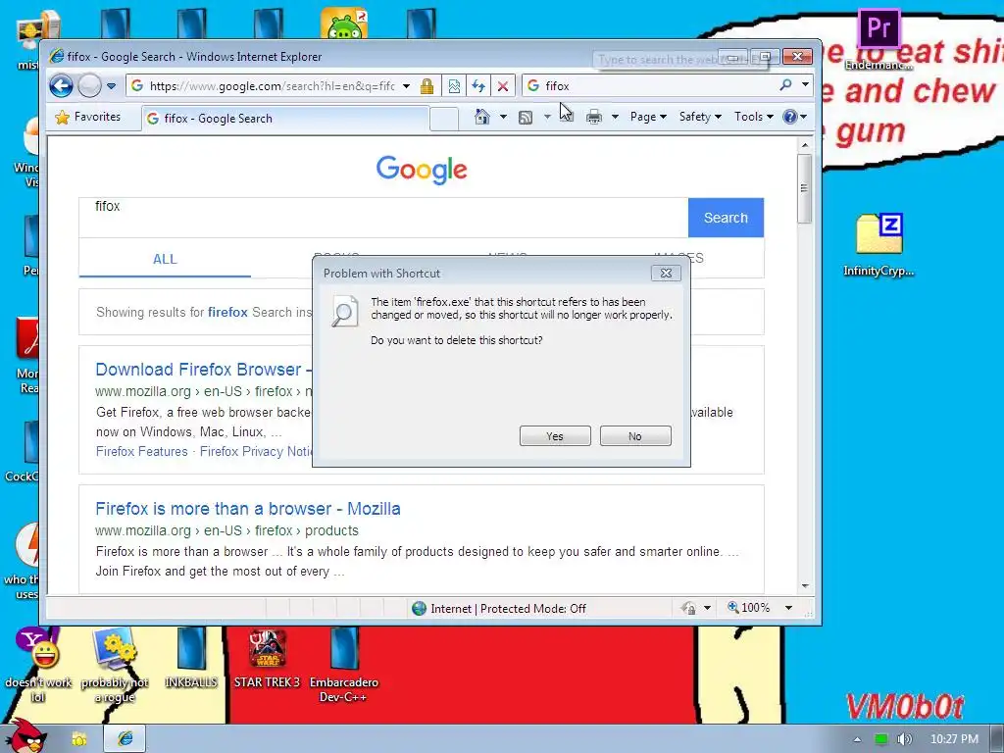Viewport: 1004px width, 753px height.
Task: Expand the zoom level dropdown arrow
Action: (789, 608)
